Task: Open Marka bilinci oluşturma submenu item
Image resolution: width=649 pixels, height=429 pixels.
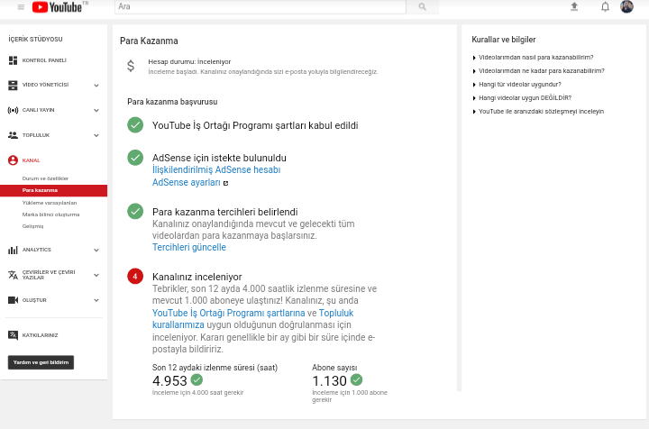Action: pyautogui.click(x=50, y=214)
